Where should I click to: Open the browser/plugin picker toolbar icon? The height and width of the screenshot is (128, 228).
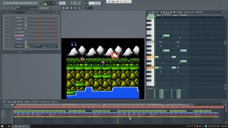[x=79, y=8]
